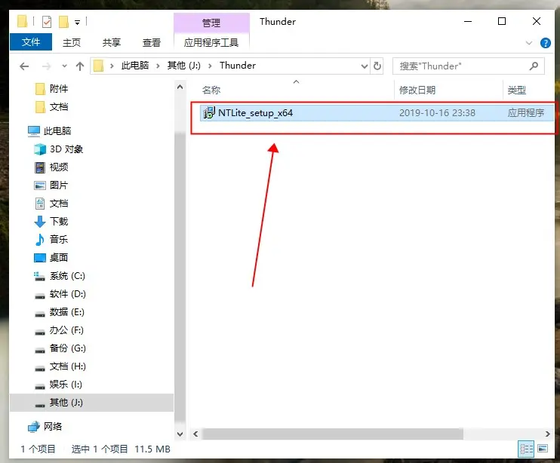The image size is (560, 463).
Task: Click the navigation pane scroll up arrow
Action: click(x=180, y=87)
